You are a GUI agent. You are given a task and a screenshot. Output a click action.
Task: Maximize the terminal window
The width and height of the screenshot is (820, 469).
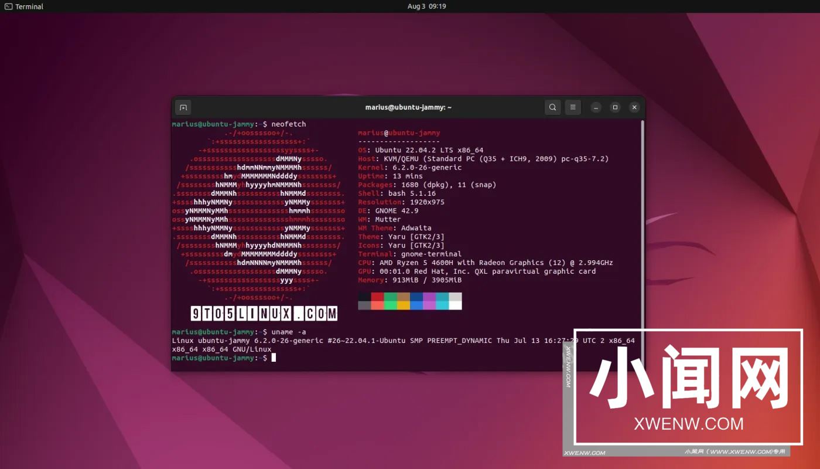pos(615,107)
